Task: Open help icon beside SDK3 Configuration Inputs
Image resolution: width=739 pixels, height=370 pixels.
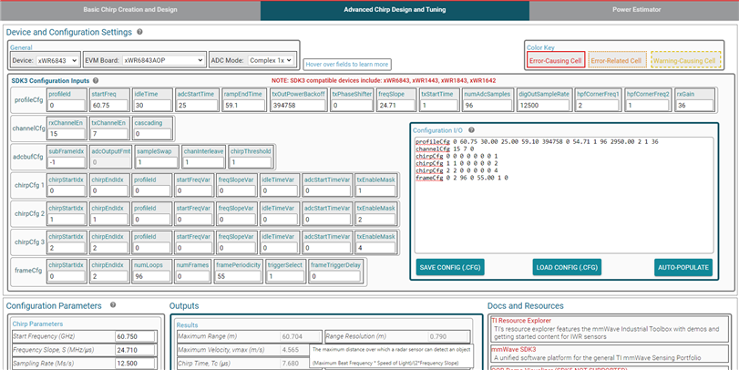Action: coord(96,81)
